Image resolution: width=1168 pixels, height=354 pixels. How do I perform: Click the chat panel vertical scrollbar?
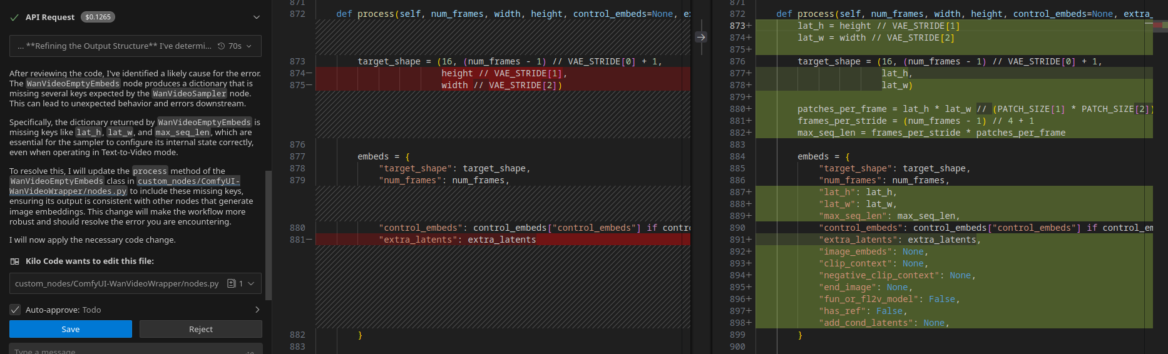[x=269, y=235]
